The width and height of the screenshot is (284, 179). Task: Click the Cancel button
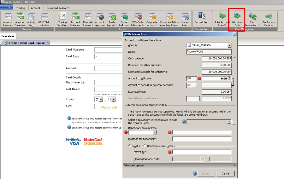[226, 174]
